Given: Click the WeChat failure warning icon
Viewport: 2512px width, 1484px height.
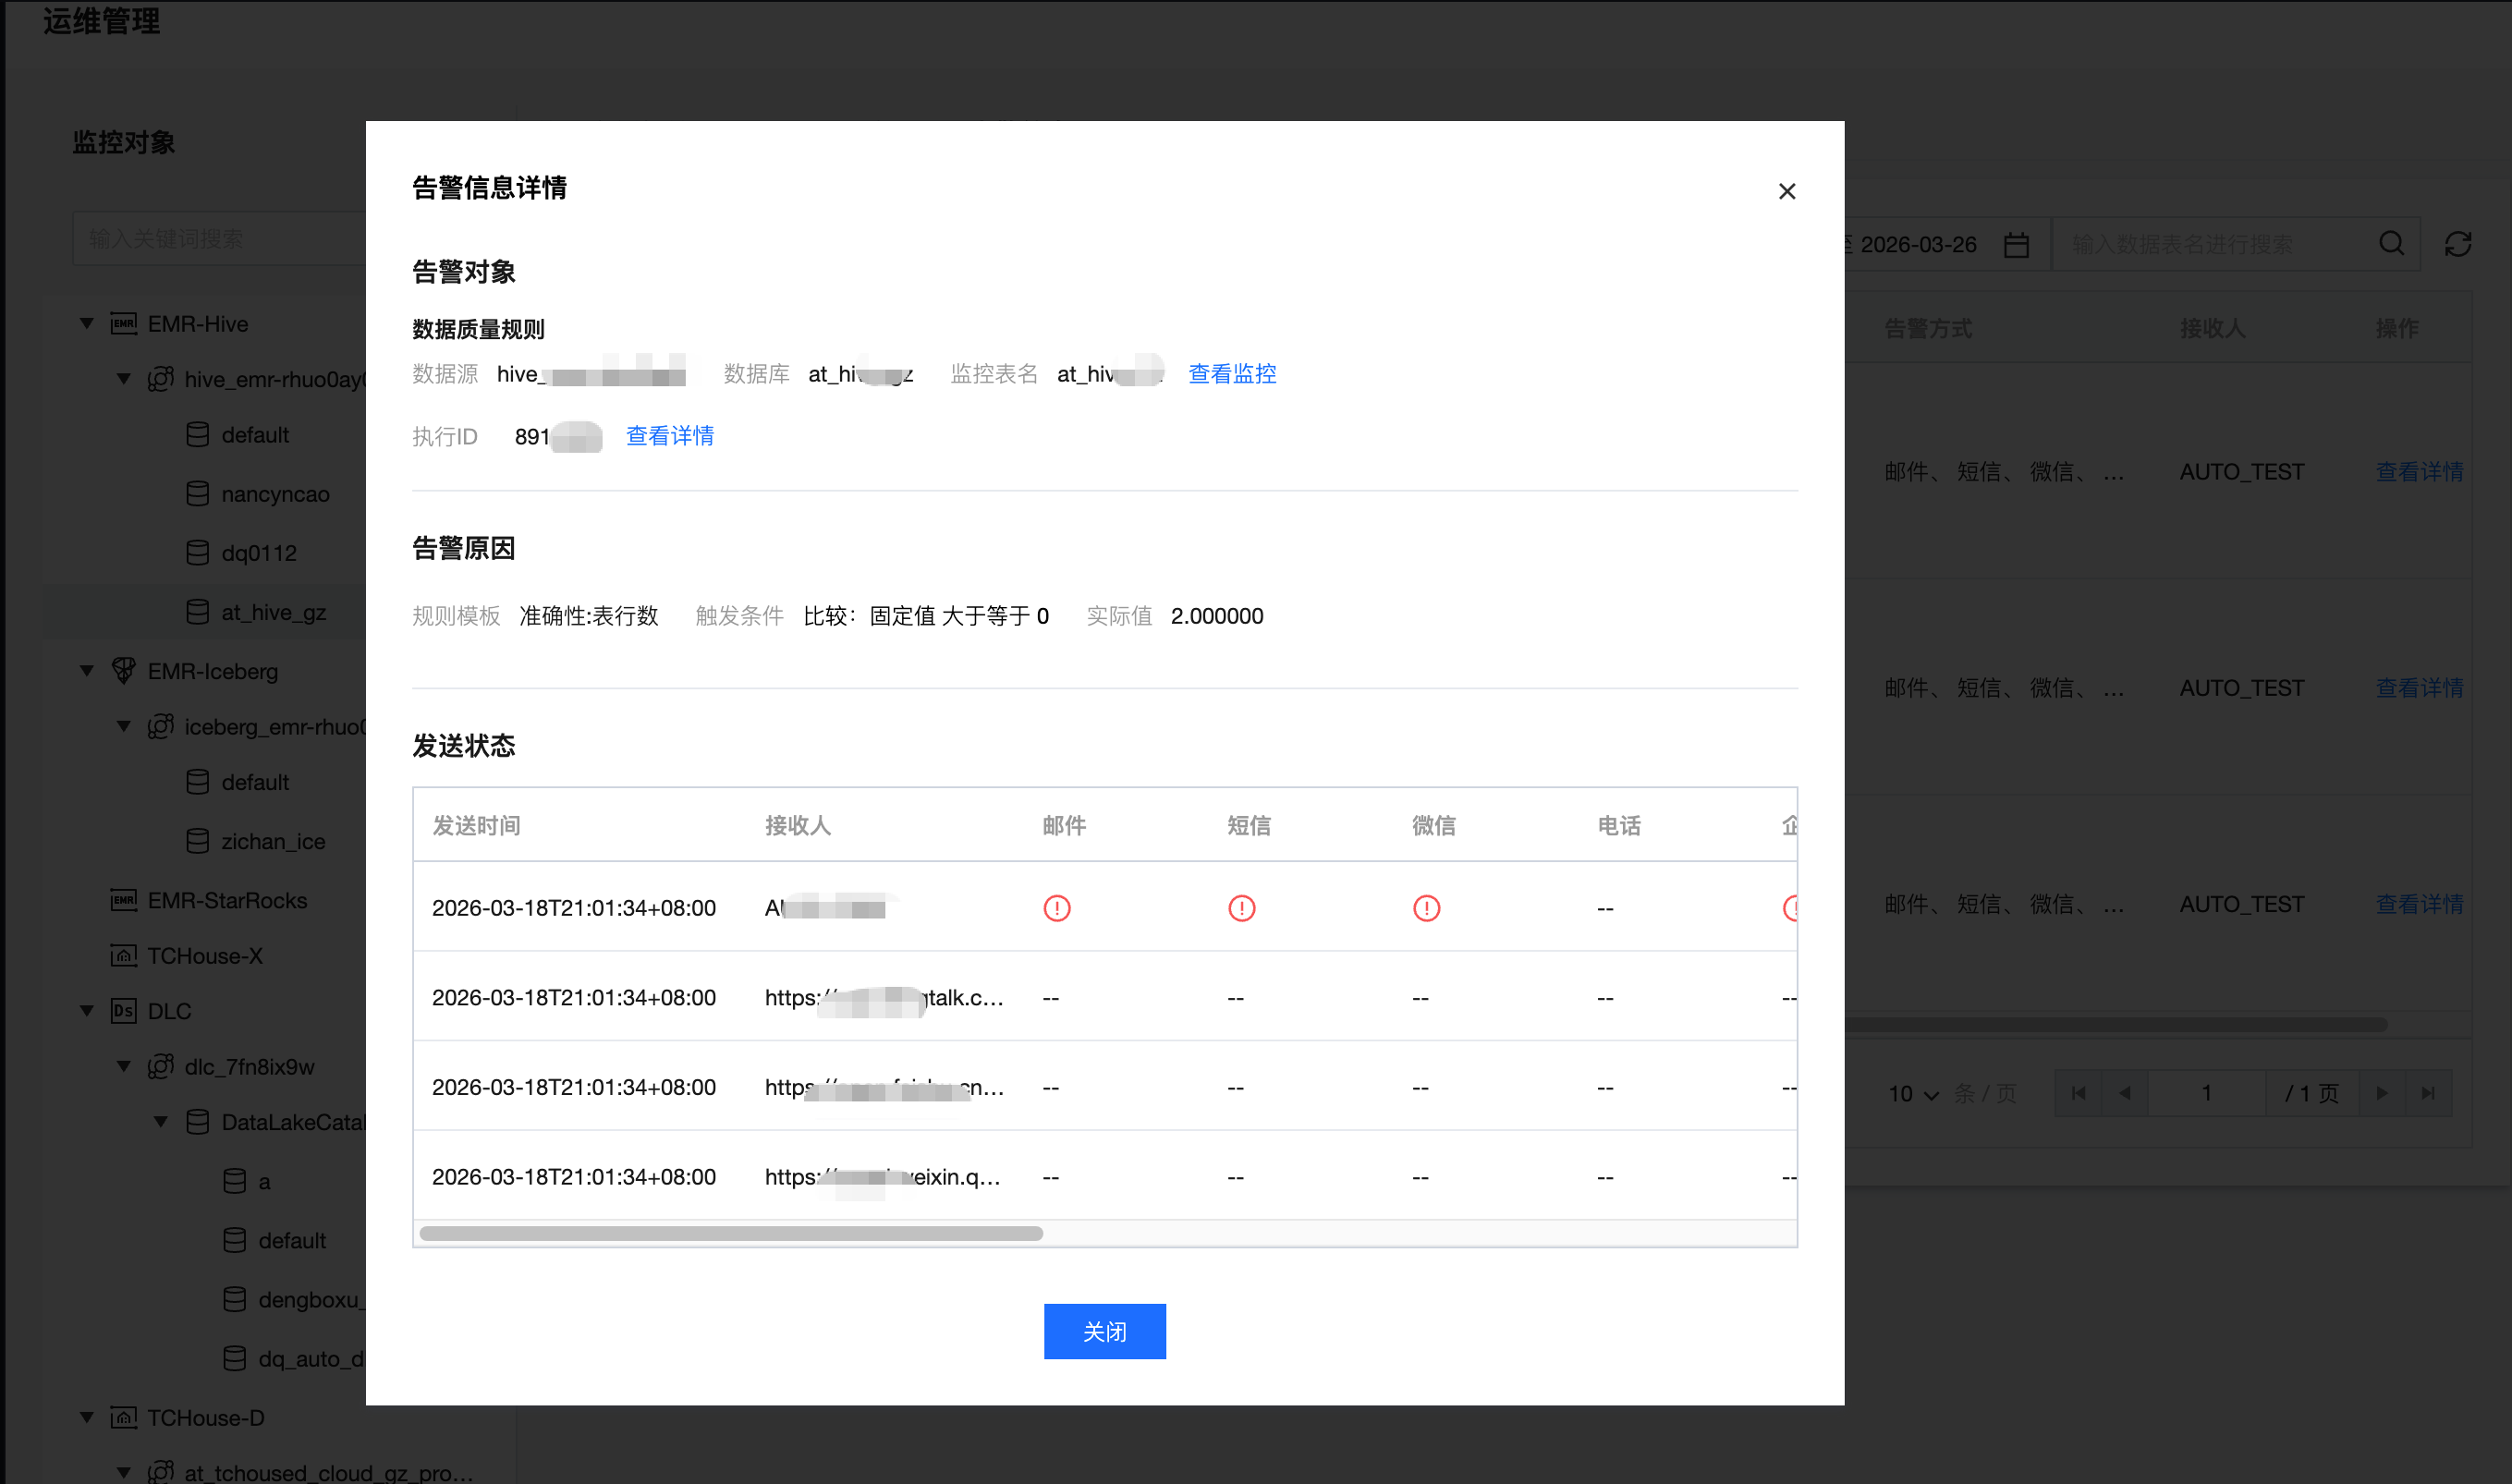Looking at the screenshot, I should point(1426,908).
